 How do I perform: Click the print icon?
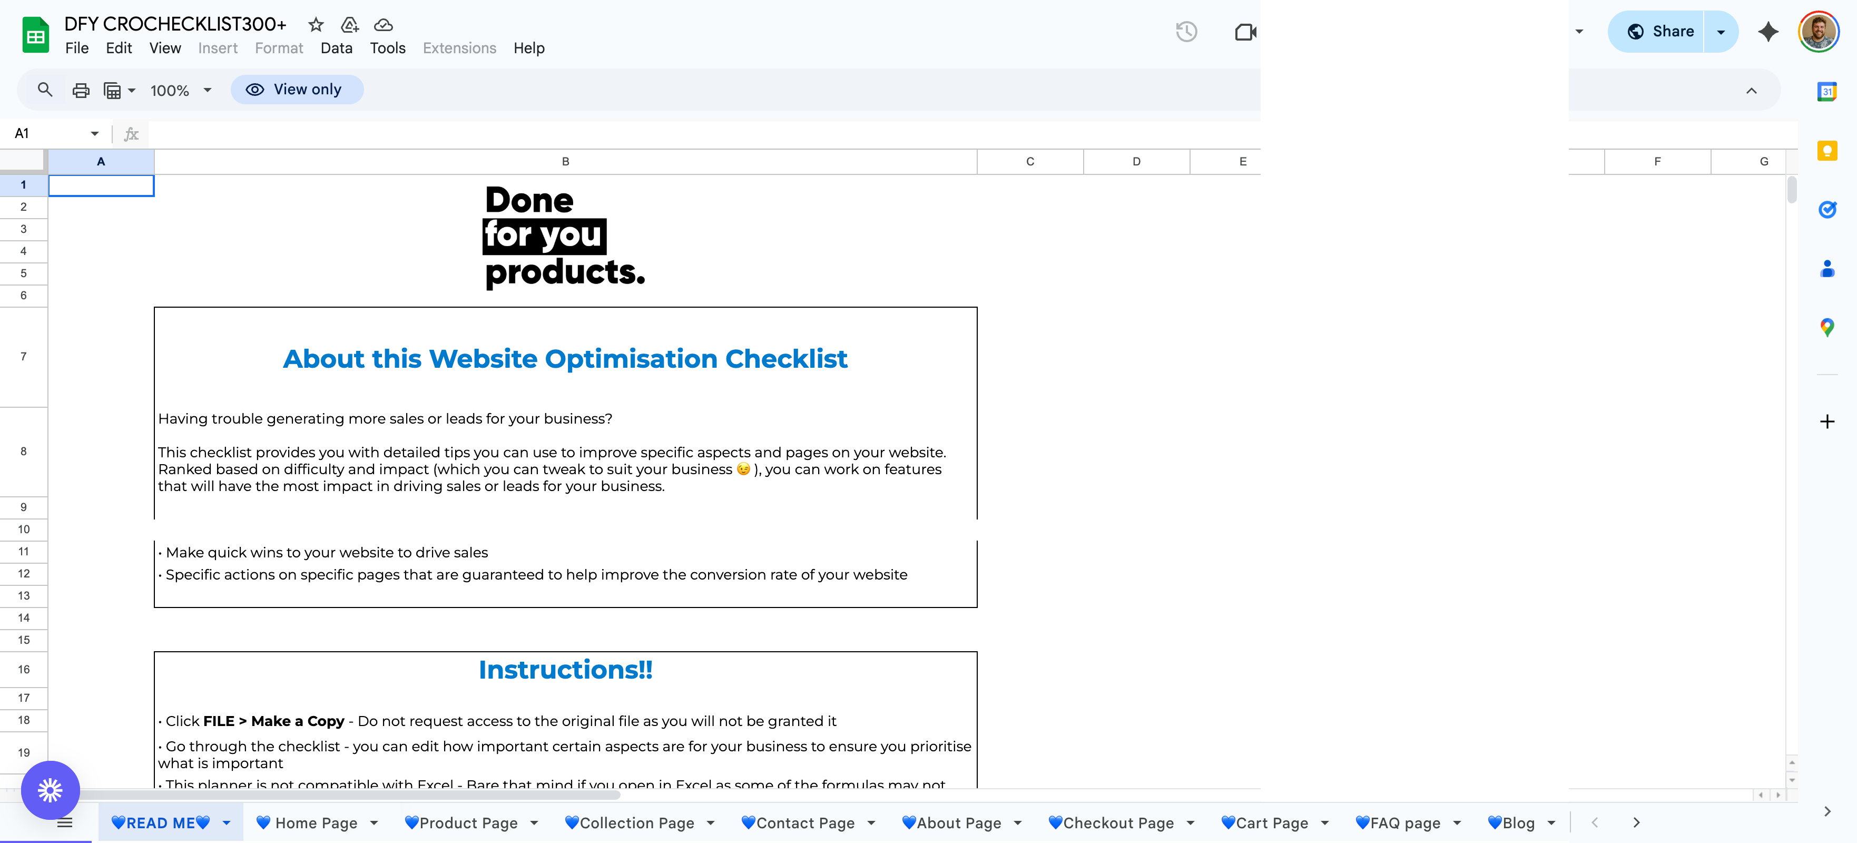click(81, 90)
